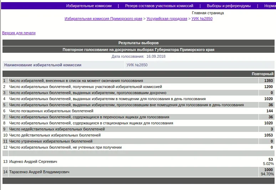This screenshot has width=276, height=190.
Task: Open Резерв составов участковых комиссий menu
Action: [x=159, y=6]
